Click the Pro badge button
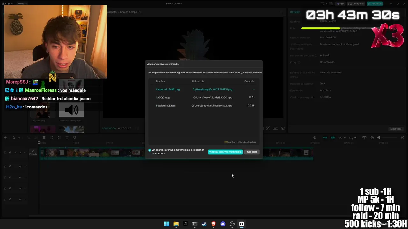Screen dimensions: 408x229 [340, 4]
